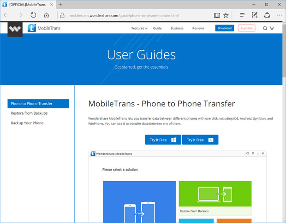
Task: Open the Hub three-lines icon
Action: pos(242,15)
